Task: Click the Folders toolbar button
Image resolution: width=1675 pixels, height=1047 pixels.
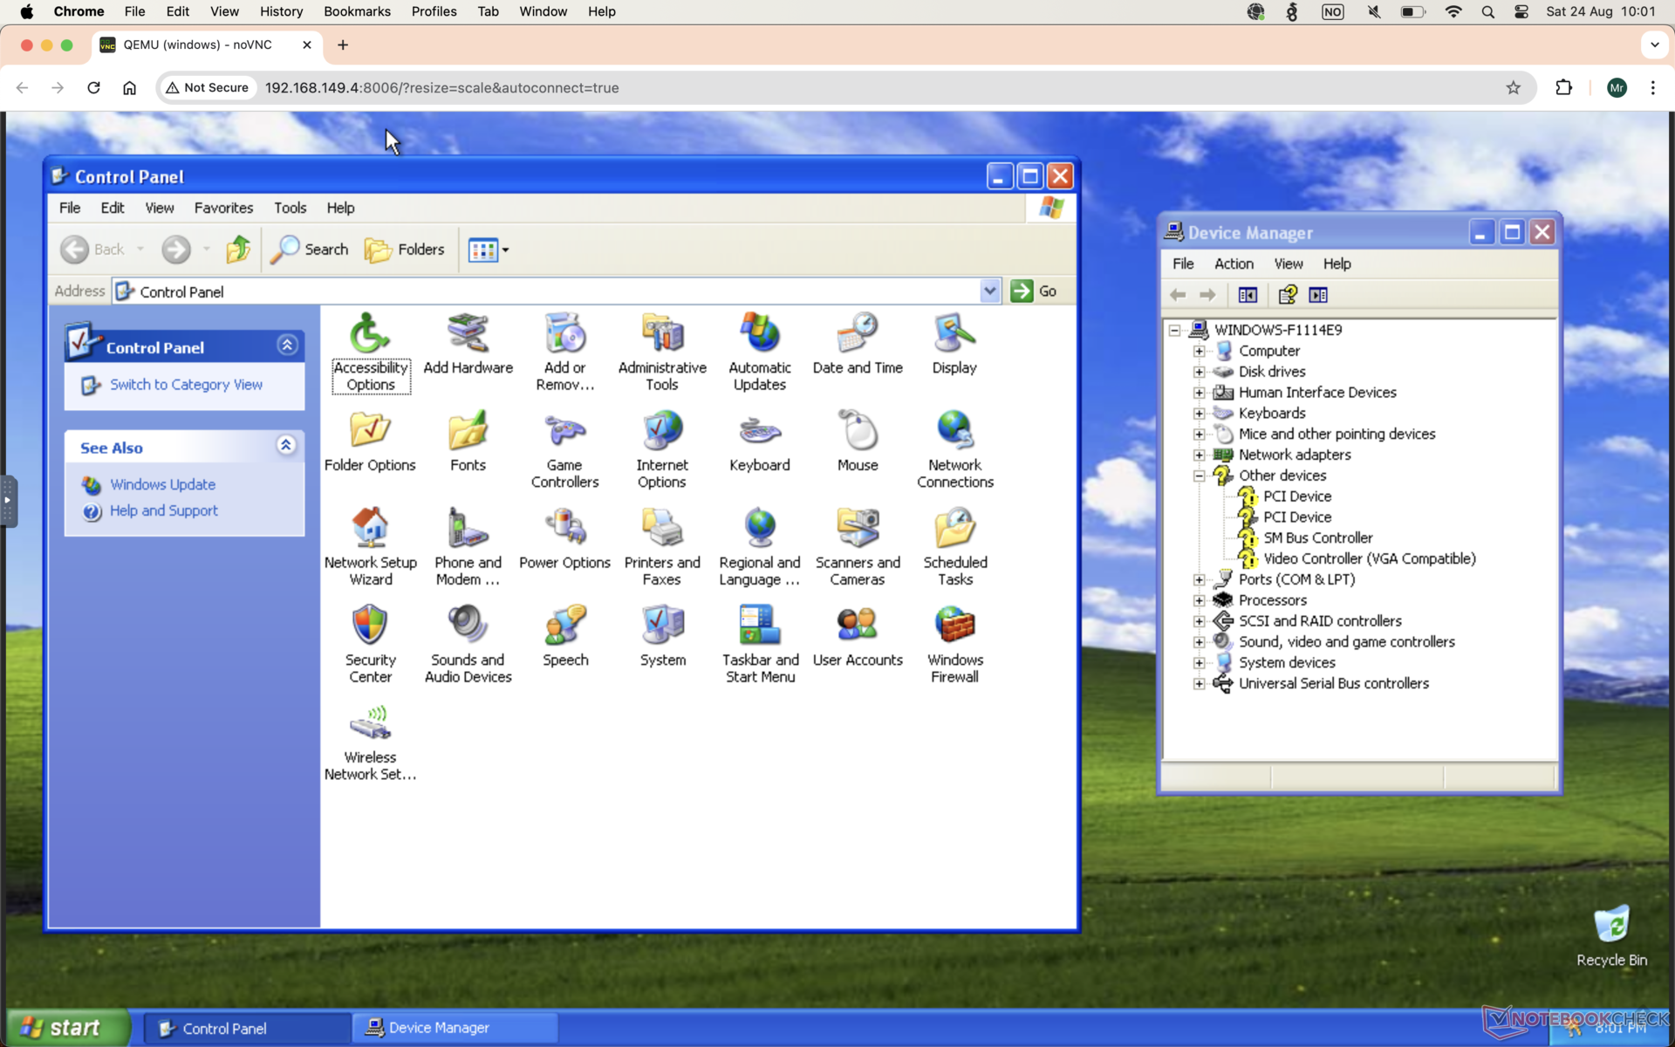Action: tap(405, 250)
